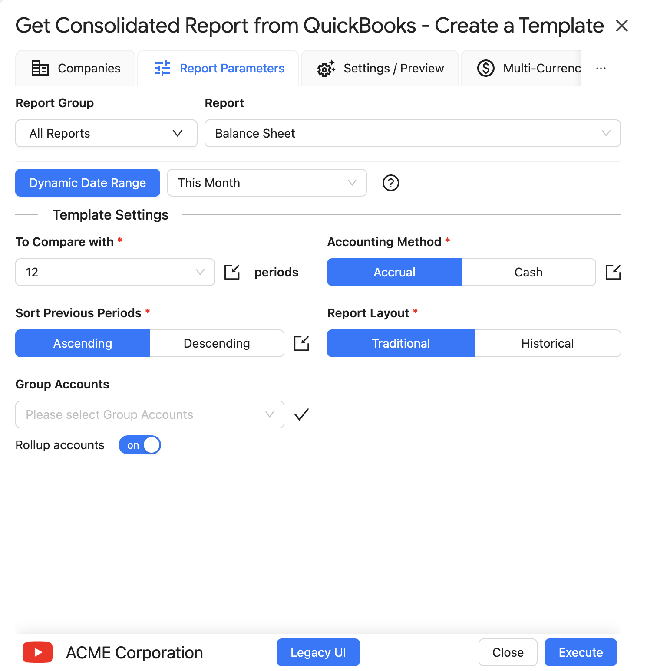Image resolution: width=647 pixels, height=671 pixels.
Task: Switch to Settings / Preview tab
Action: point(380,68)
